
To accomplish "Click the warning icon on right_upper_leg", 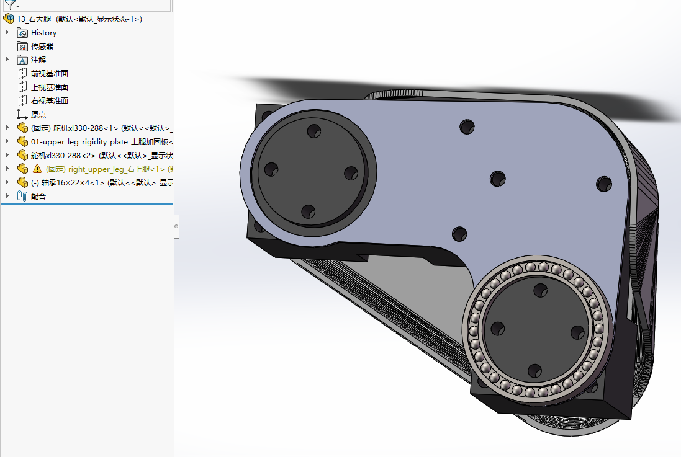I will pos(37,169).
